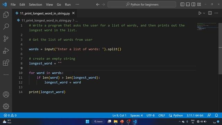222x125 pixels.
Task: Open the Accounts menu icon
Action: click(6, 94)
